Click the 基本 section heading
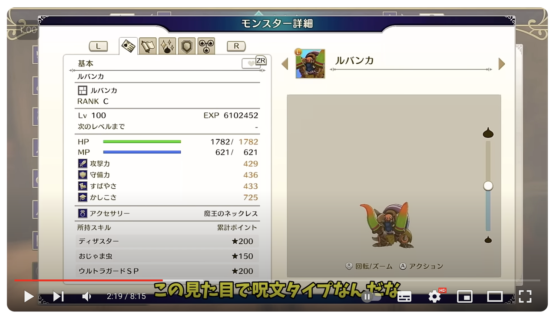 (86, 63)
